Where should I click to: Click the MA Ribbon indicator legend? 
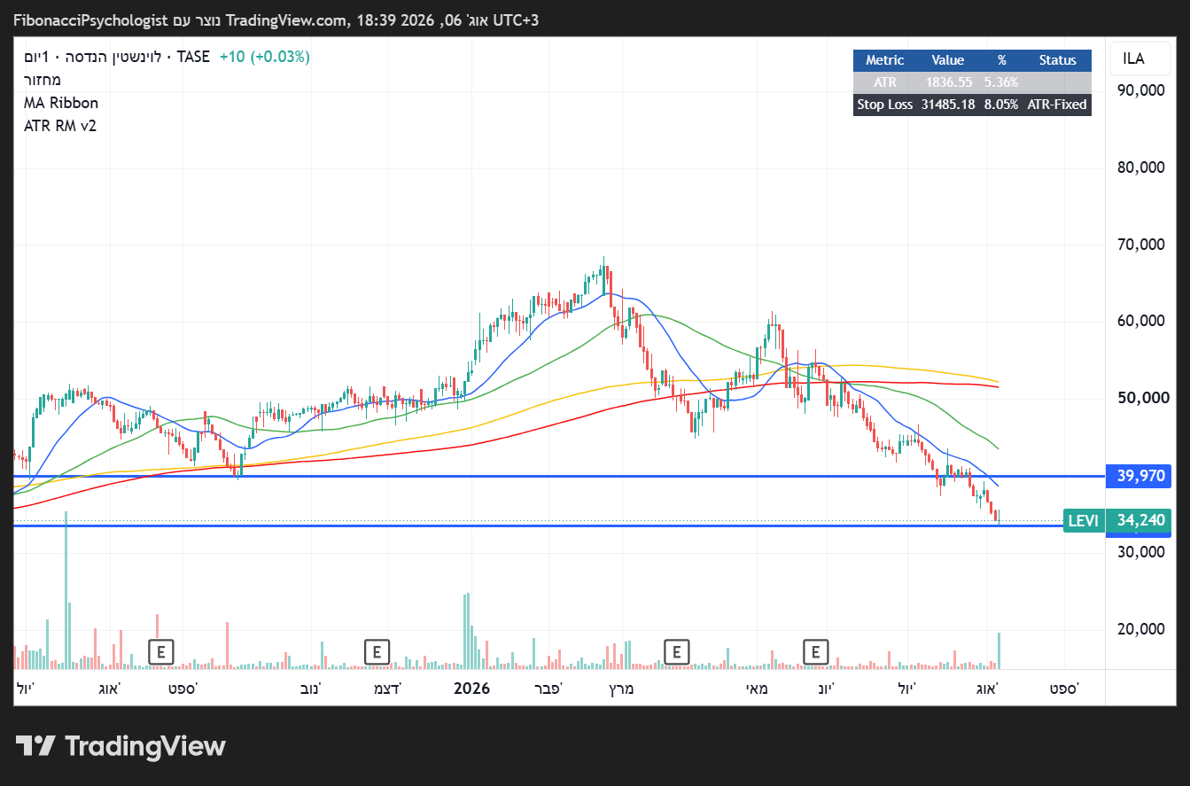pos(61,103)
